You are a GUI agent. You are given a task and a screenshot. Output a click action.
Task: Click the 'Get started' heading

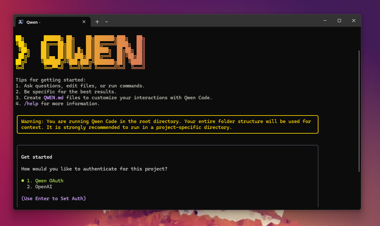click(37, 157)
